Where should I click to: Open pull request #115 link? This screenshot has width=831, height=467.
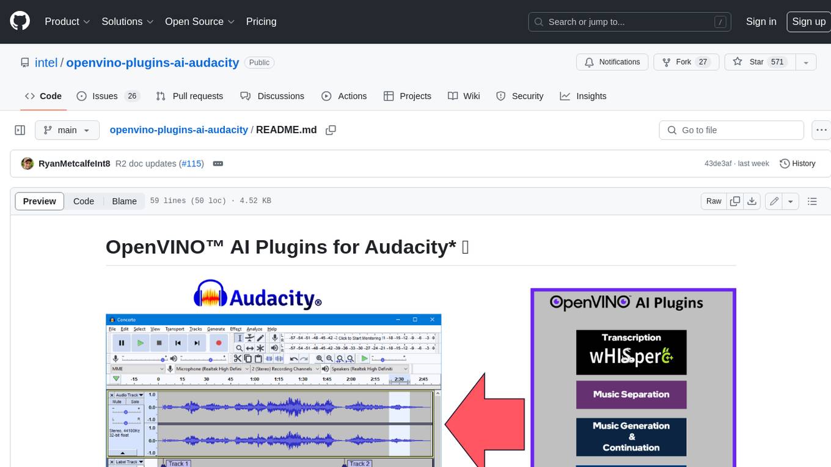(191, 163)
